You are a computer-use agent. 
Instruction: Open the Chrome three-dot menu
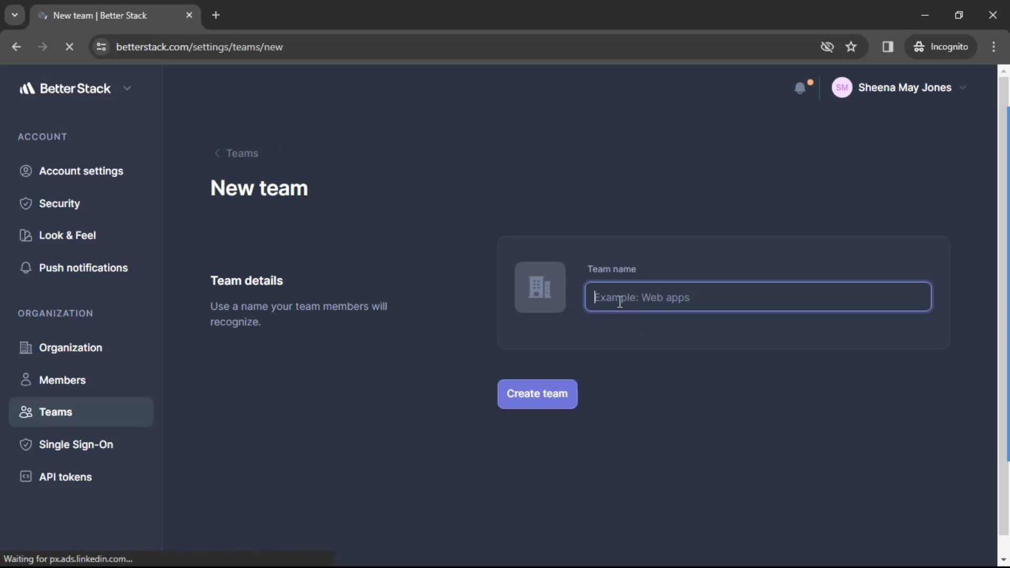[994, 47]
